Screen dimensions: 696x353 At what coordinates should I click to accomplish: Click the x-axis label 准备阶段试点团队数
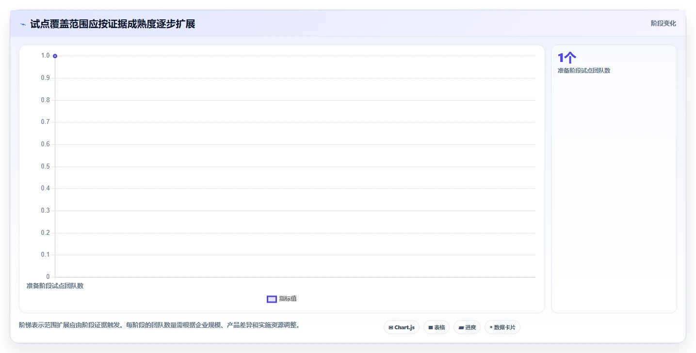click(x=55, y=286)
